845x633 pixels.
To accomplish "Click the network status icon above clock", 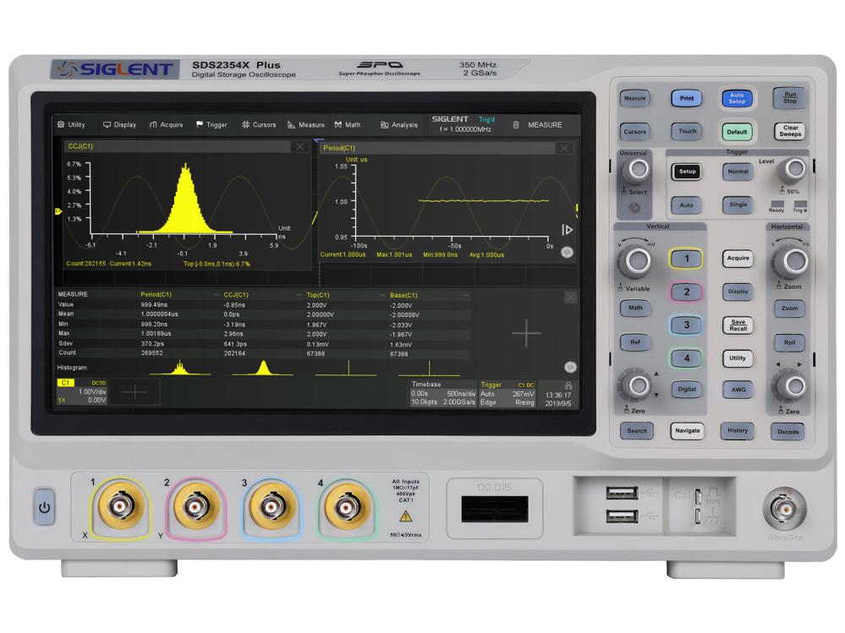I will pyautogui.click(x=556, y=383).
